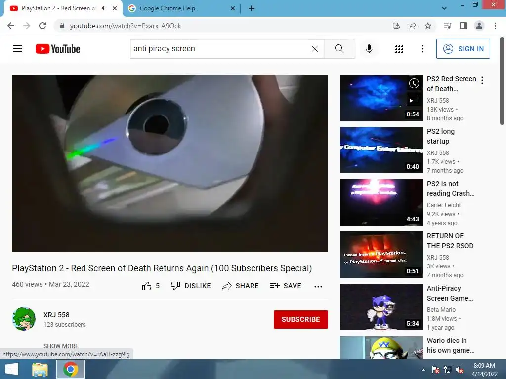Click the Chrome taskbar icon
This screenshot has width=506, height=379.
click(71, 369)
